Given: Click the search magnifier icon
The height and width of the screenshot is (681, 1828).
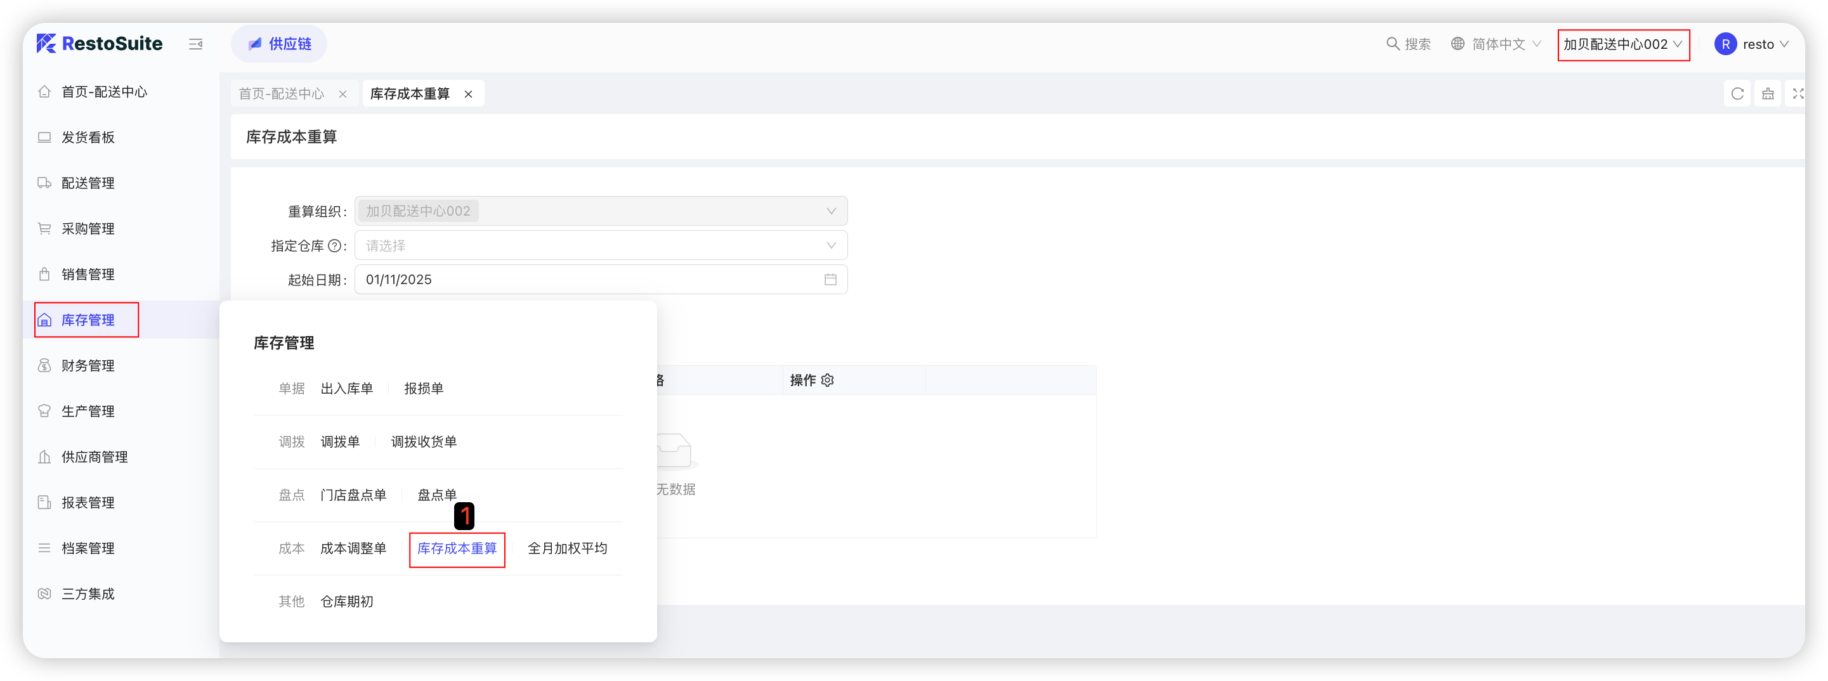Looking at the screenshot, I should [1392, 44].
